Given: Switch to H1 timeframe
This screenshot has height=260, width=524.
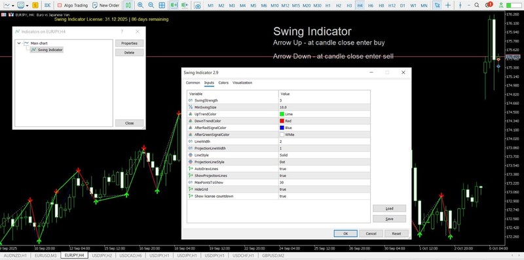Looking at the screenshot, I should [328, 6].
